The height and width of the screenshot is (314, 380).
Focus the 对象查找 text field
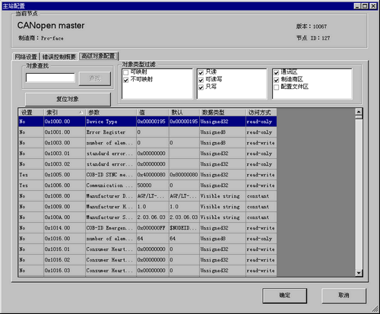(50, 78)
